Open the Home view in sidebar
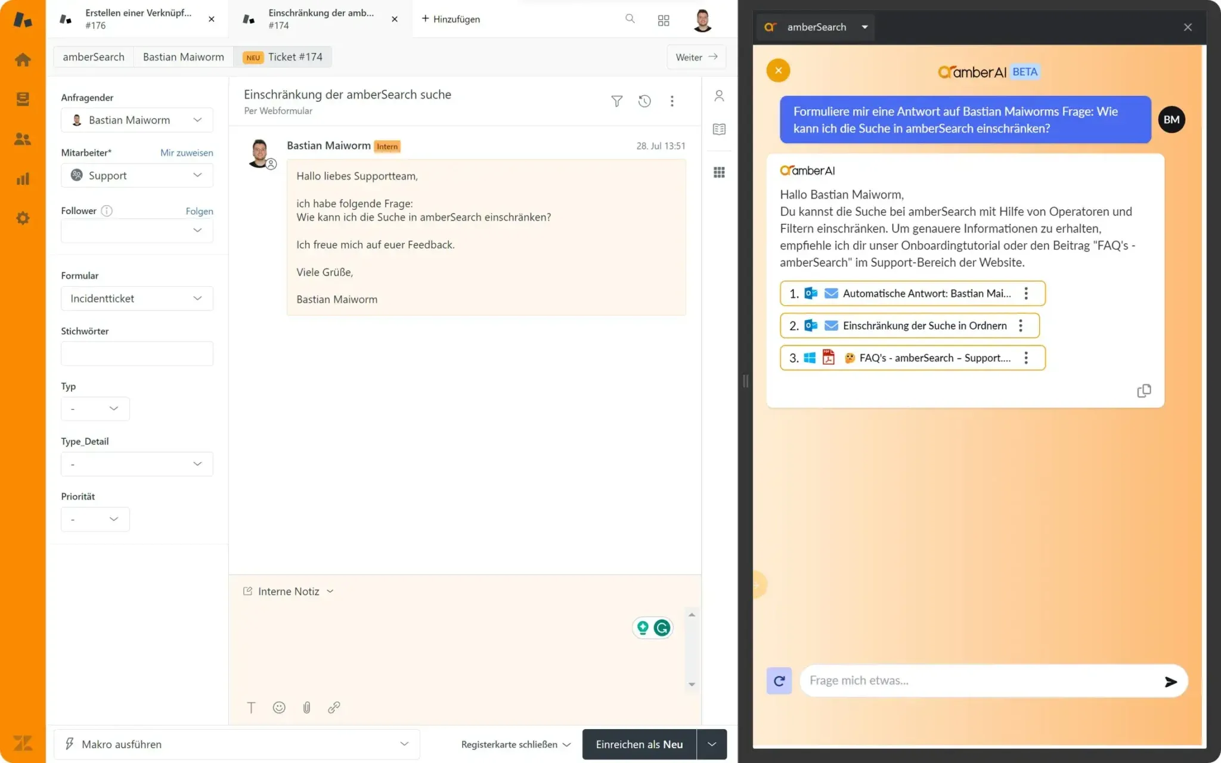 (x=23, y=60)
